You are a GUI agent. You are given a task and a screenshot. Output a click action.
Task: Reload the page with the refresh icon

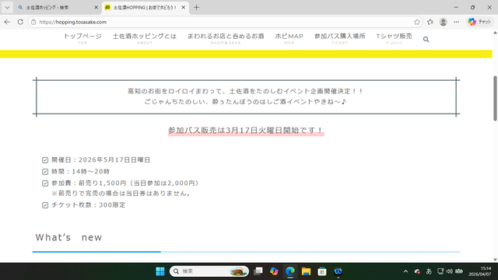pos(20,22)
